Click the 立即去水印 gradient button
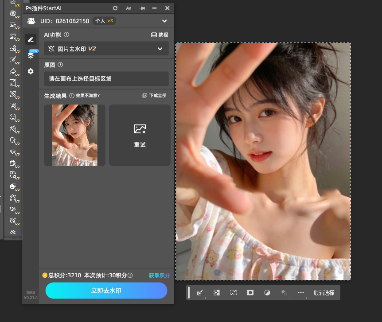Image resolution: width=382 pixels, height=322 pixels. click(x=106, y=291)
